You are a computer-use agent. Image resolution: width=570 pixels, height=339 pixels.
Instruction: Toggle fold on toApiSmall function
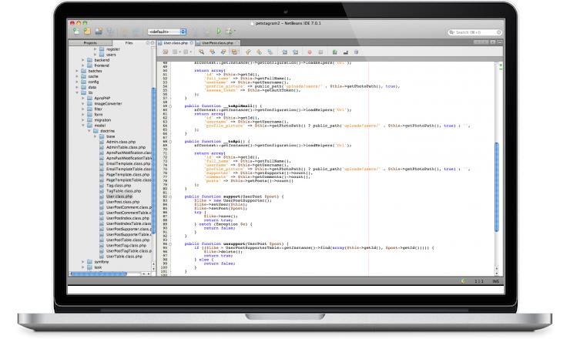click(x=170, y=106)
